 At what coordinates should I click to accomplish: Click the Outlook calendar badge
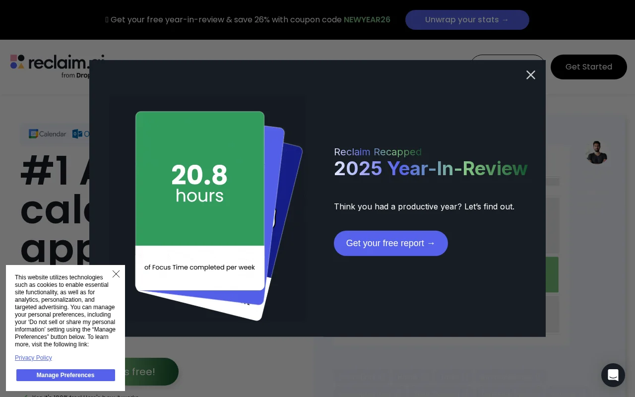pyautogui.click(x=79, y=134)
